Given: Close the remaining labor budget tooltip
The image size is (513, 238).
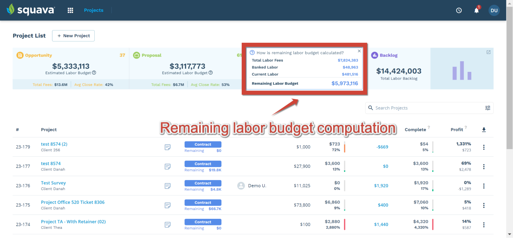Looking at the screenshot, I should pyautogui.click(x=359, y=51).
